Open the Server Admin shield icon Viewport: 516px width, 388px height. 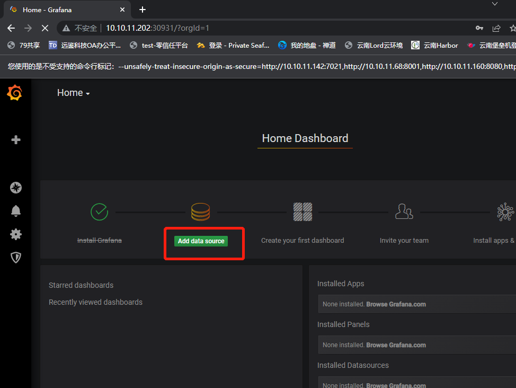click(16, 258)
